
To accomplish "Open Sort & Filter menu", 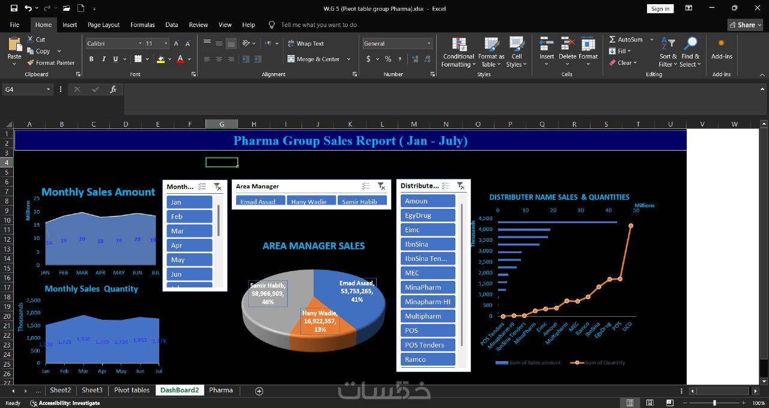I will click(x=668, y=52).
